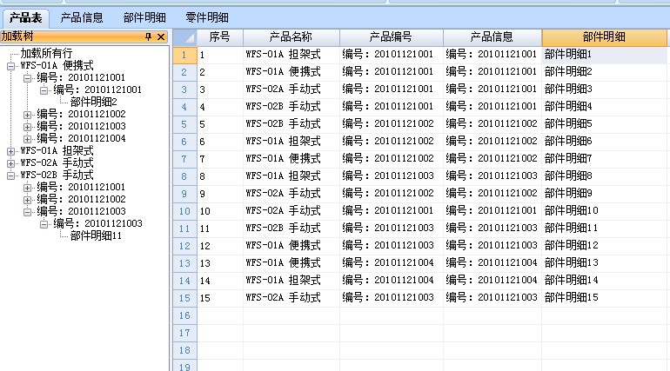Go to the 零件明细 tab

point(207,17)
